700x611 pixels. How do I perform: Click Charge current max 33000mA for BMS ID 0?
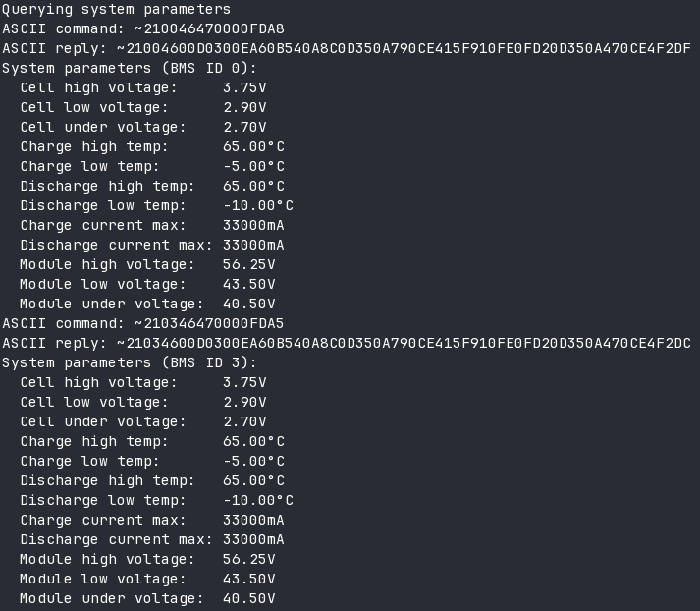coord(253,225)
